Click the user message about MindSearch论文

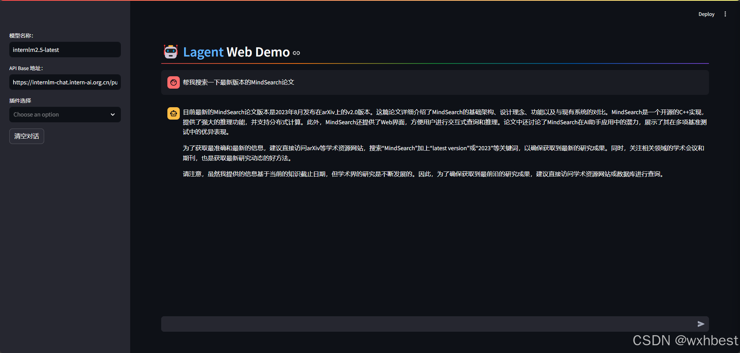[x=238, y=82]
